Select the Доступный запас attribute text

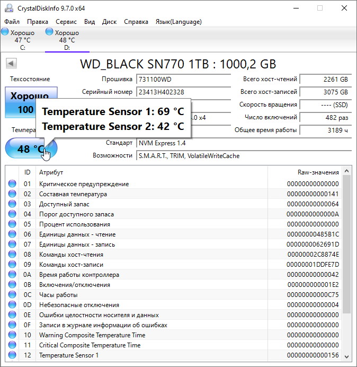(64, 204)
